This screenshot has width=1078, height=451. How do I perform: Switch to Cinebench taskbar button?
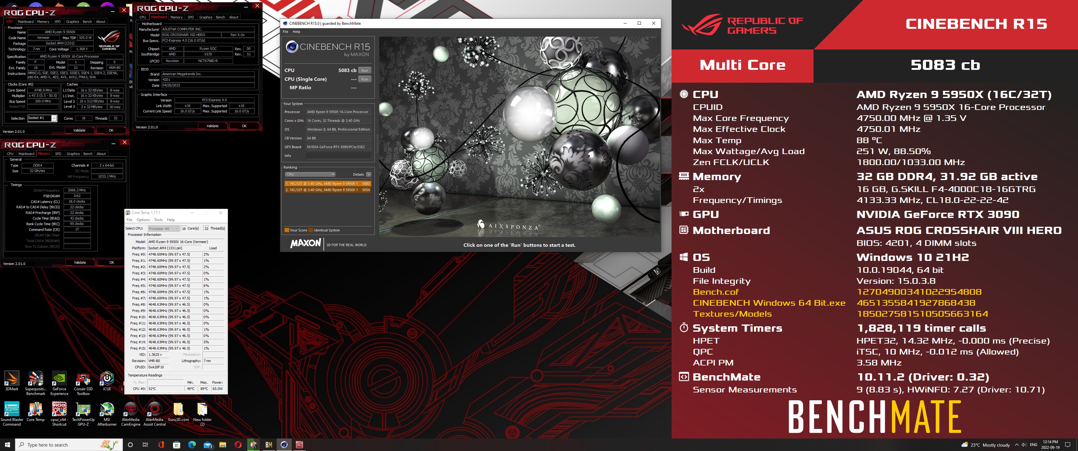click(284, 445)
